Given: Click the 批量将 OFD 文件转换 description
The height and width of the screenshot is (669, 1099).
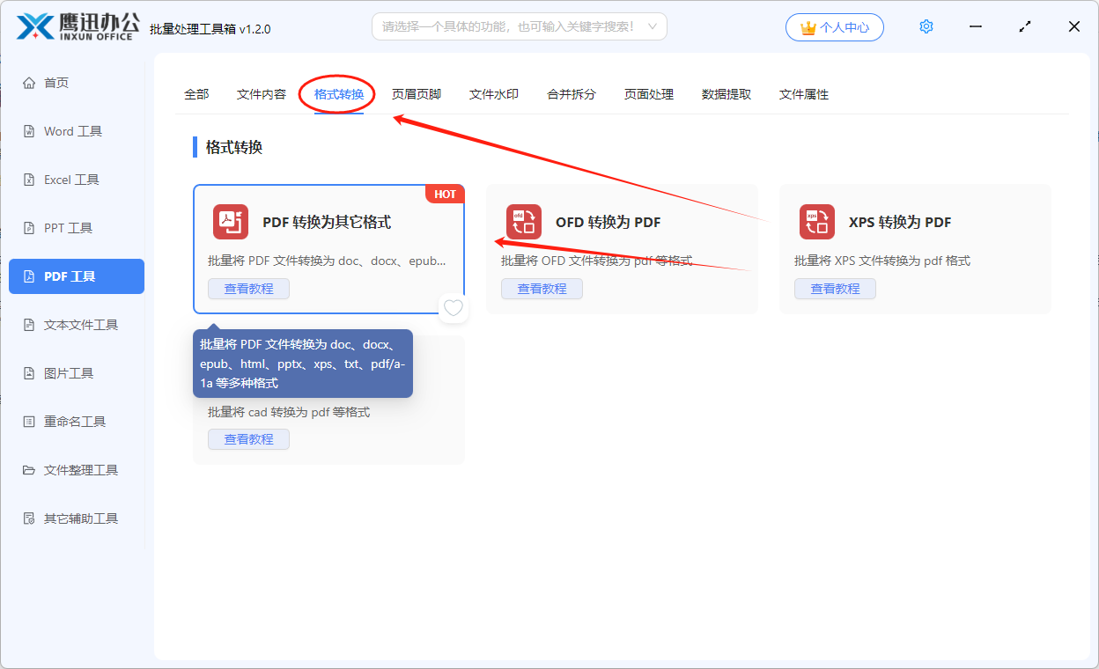Looking at the screenshot, I should 597,261.
